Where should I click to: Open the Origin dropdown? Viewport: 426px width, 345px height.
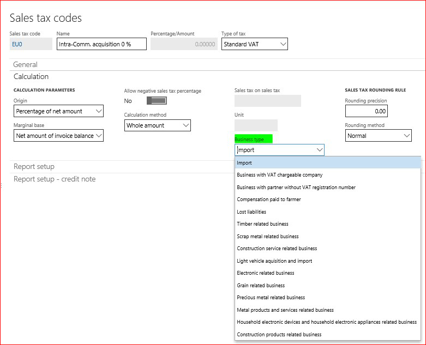pyautogui.click(x=58, y=111)
